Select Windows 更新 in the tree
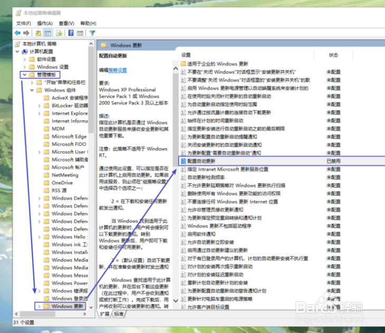The image size is (385, 333). click(x=68, y=306)
